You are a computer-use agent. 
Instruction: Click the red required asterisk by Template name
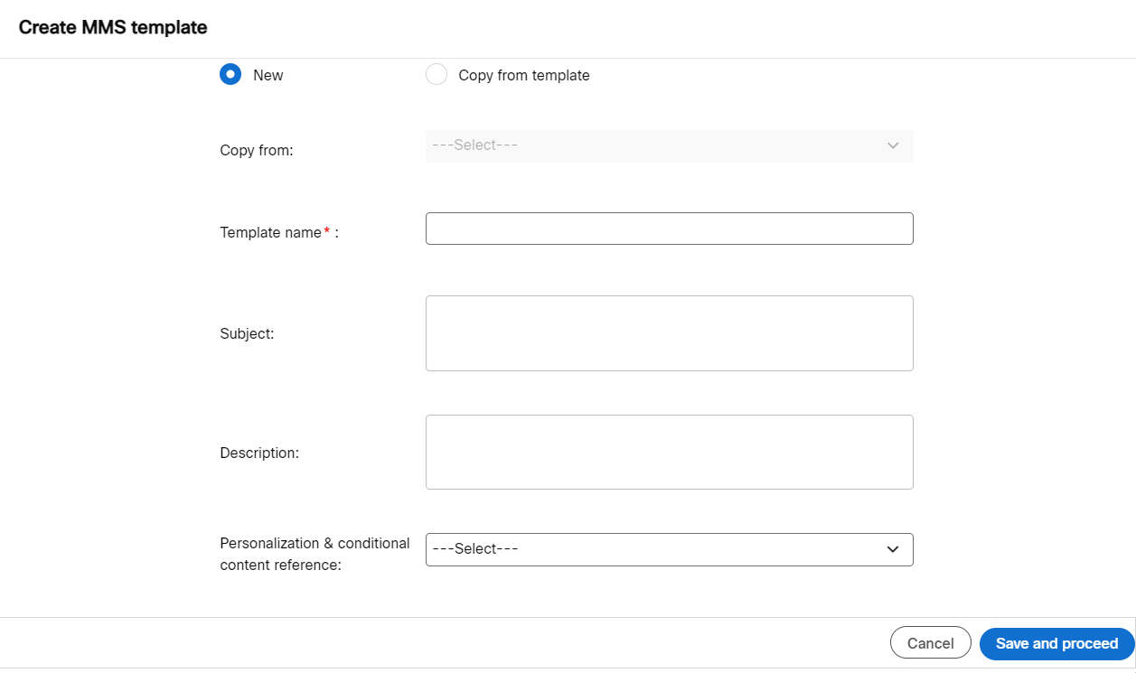click(326, 231)
